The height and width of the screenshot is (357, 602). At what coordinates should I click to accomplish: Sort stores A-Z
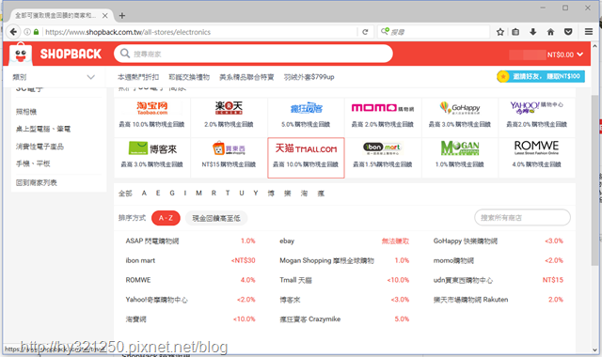point(166,218)
